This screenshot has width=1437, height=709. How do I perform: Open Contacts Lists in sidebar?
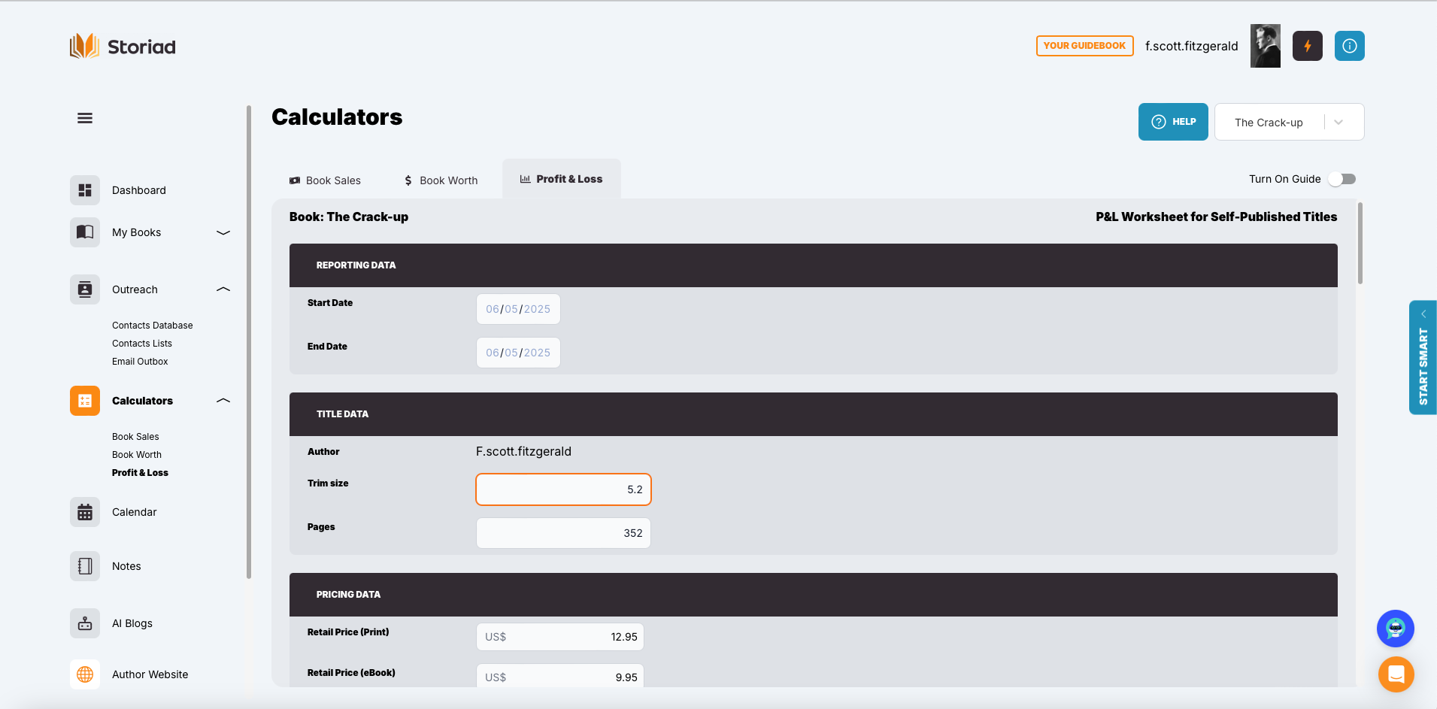click(x=142, y=344)
